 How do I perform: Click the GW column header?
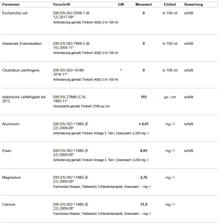click(x=121, y=5)
